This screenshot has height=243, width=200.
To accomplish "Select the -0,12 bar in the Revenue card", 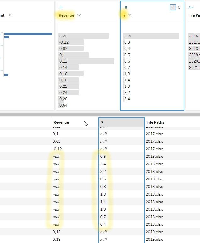I will [71, 42].
